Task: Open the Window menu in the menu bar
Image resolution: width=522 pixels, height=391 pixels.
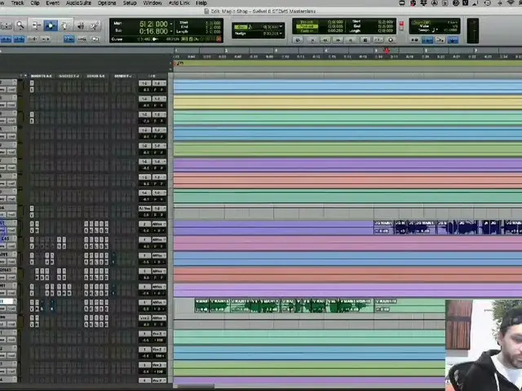Action: [x=153, y=3]
